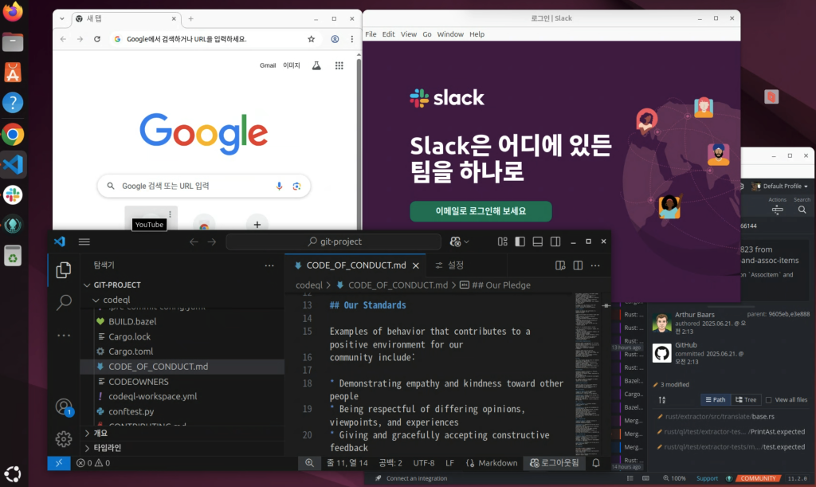Collapse the codeql folder in Explorer
Image resolution: width=816 pixels, height=487 pixels.
pos(96,300)
